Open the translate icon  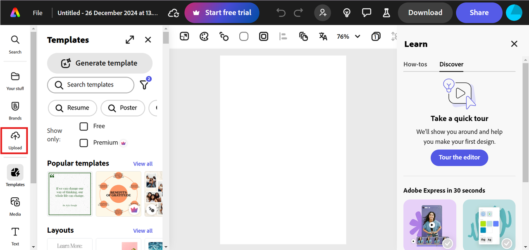(323, 36)
